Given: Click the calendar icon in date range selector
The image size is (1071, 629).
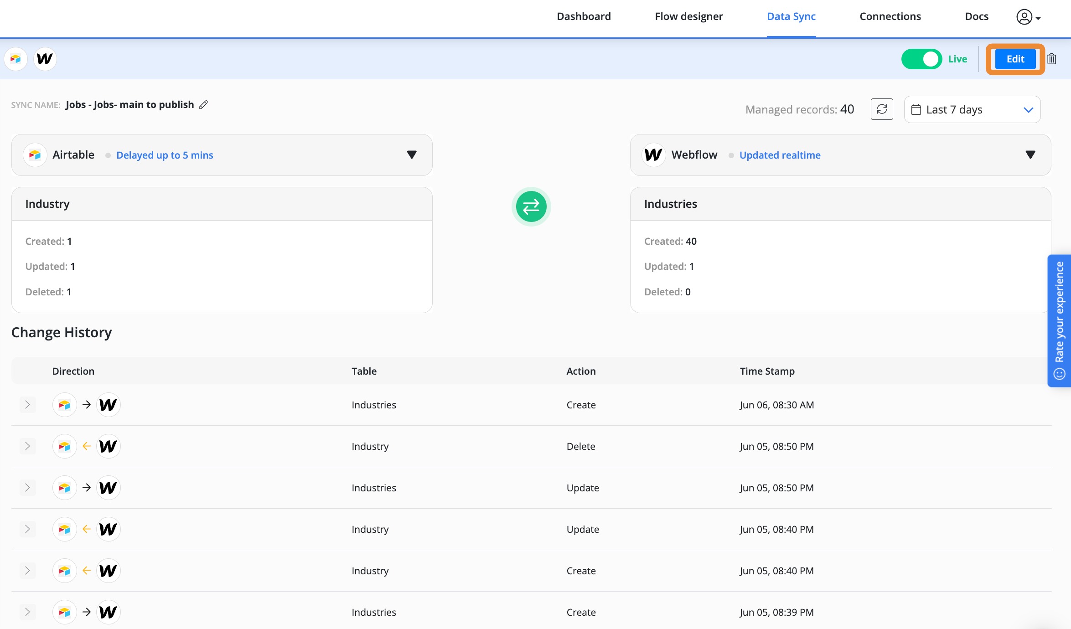Looking at the screenshot, I should 916,109.
